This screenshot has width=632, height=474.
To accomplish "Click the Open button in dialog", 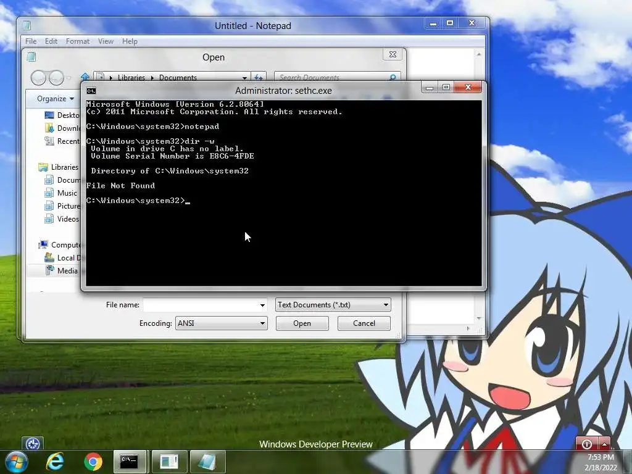I will pos(302,323).
